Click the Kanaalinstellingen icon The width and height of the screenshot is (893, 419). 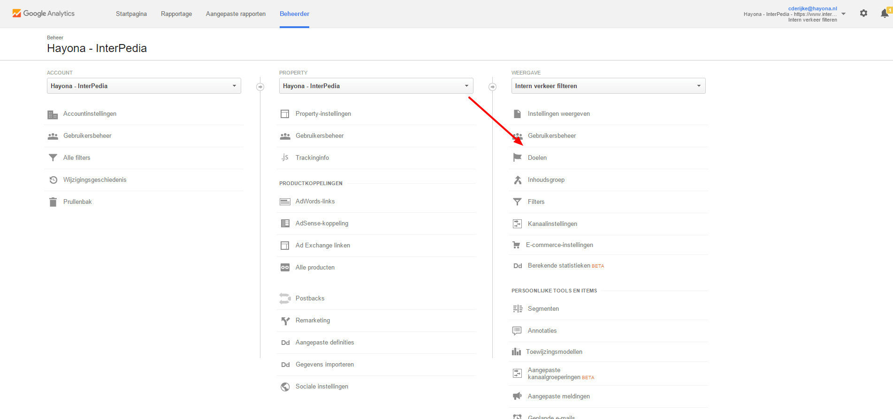(517, 224)
